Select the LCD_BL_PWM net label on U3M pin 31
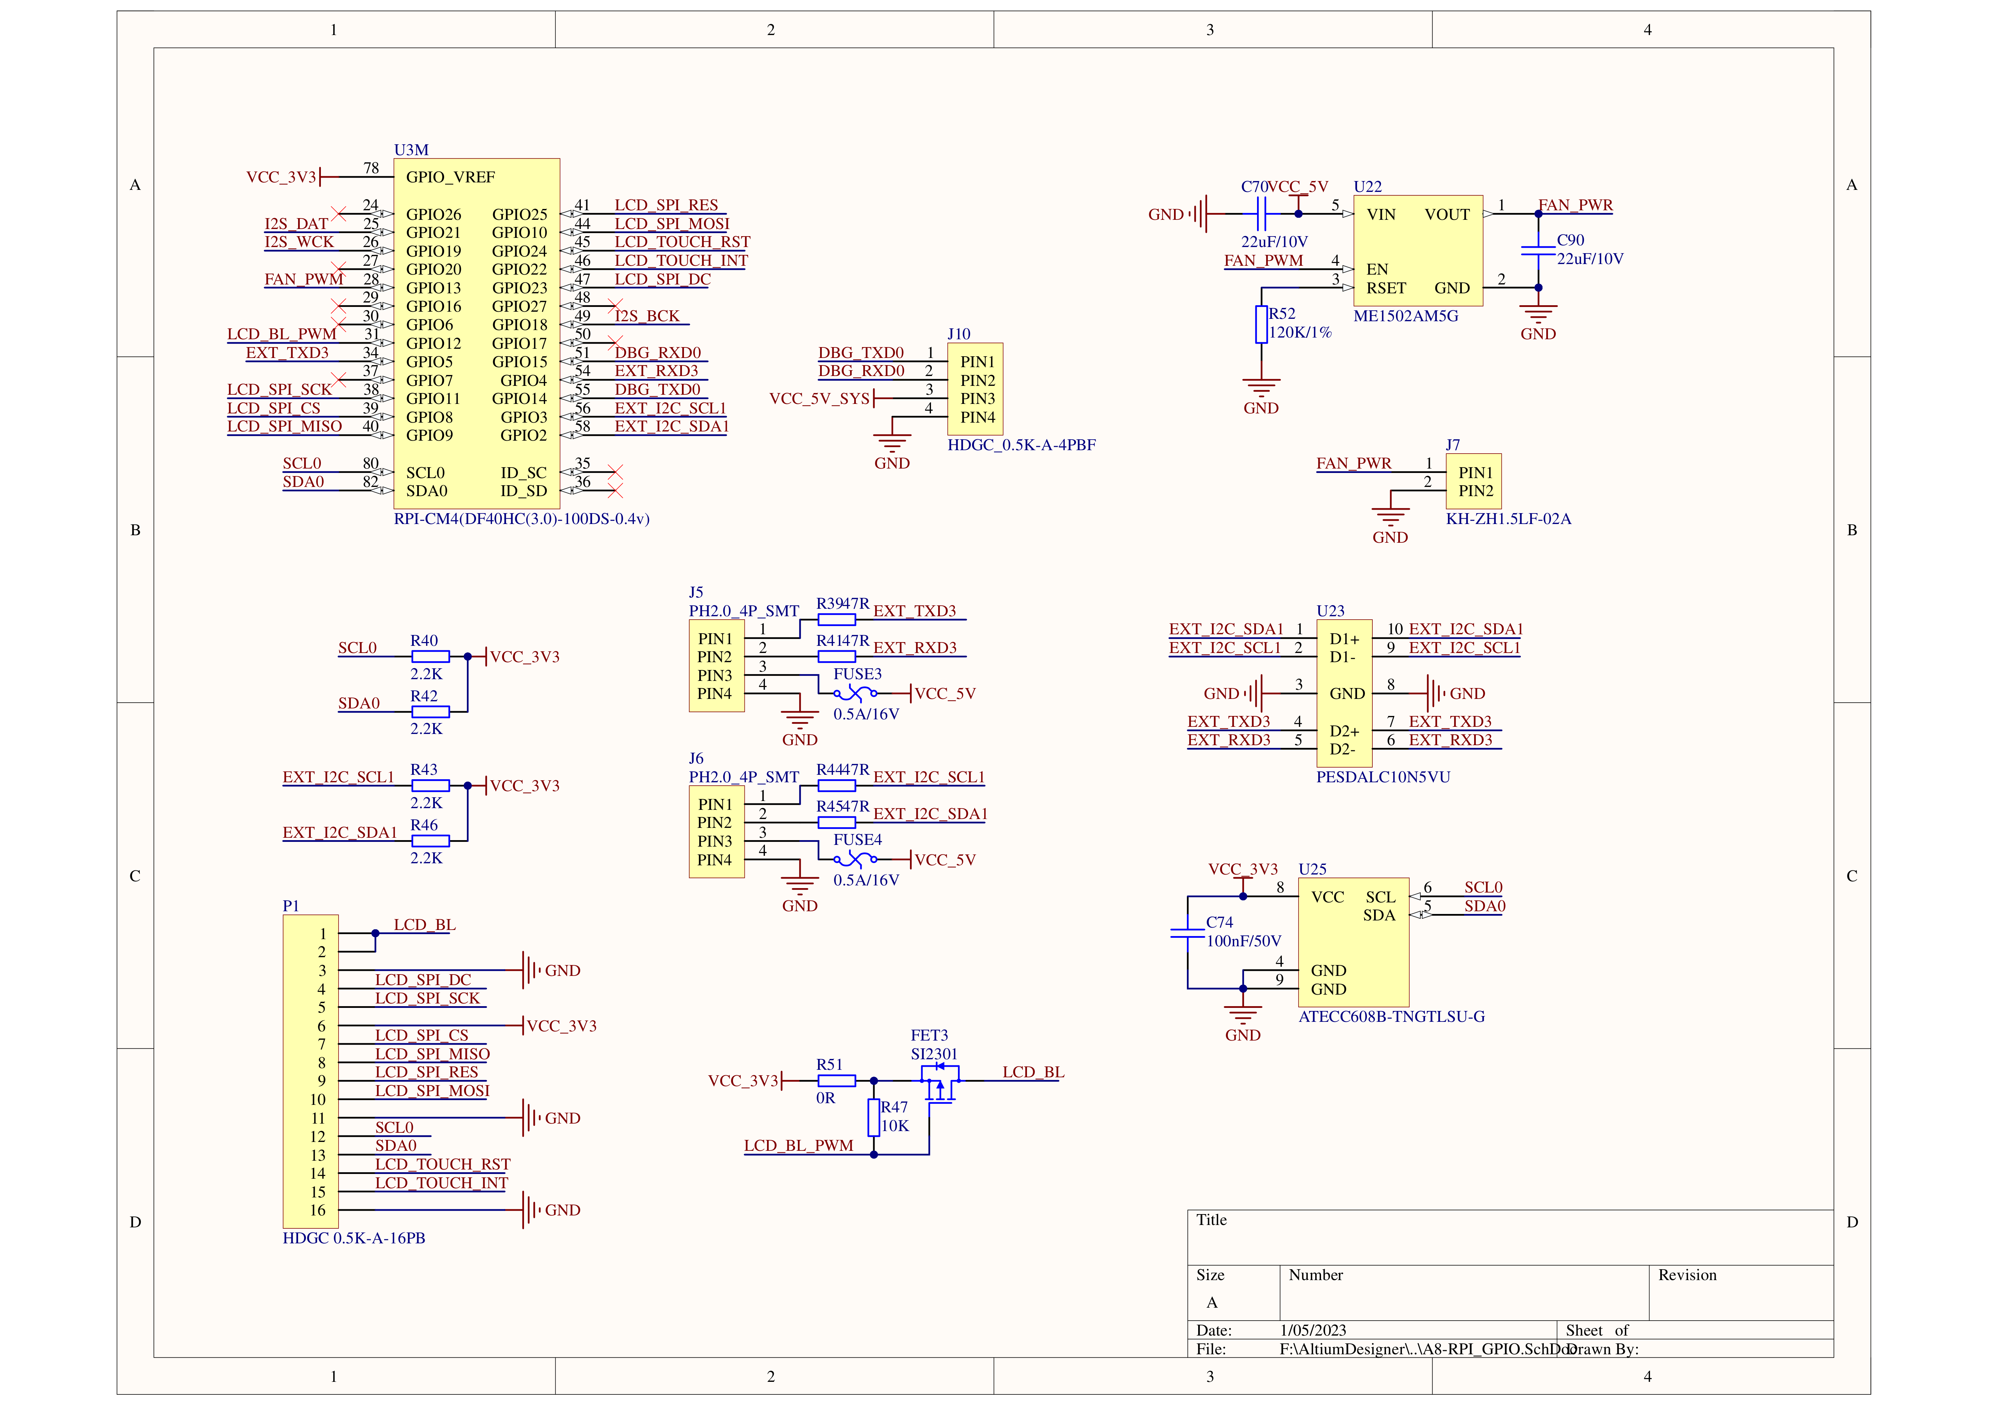Image resolution: width=1990 pixels, height=1406 pixels. (282, 334)
